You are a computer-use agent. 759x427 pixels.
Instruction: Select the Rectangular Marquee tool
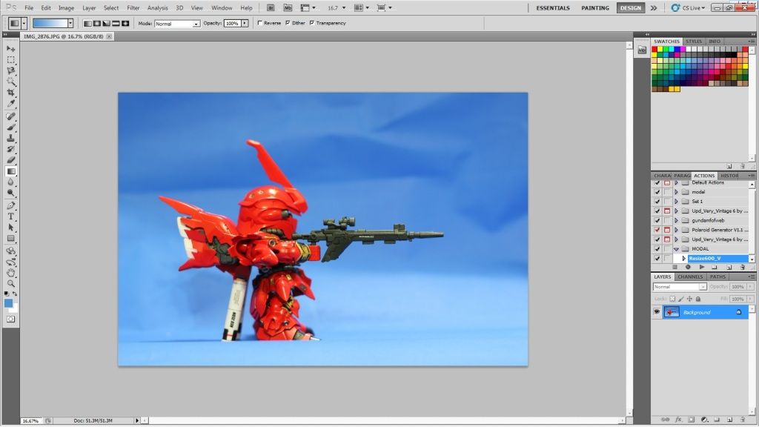coord(10,60)
